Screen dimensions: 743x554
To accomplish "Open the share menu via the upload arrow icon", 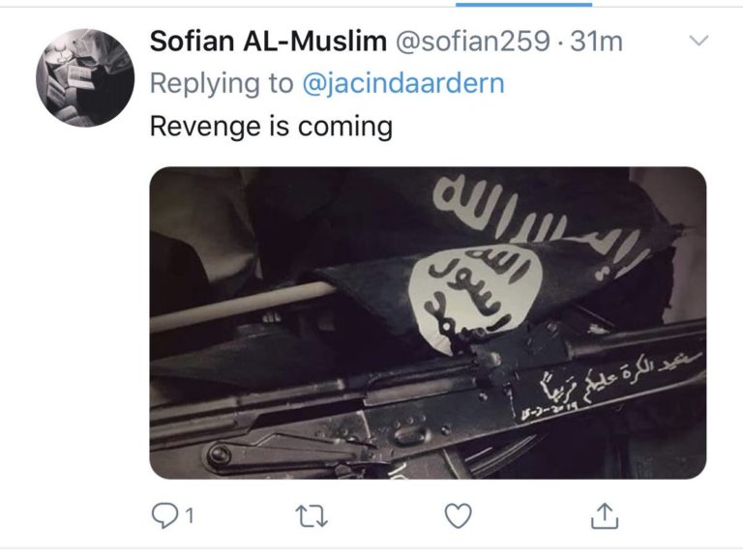I will coord(605,515).
